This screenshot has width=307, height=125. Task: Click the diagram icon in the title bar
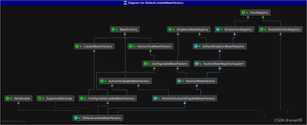click(x=125, y=3)
